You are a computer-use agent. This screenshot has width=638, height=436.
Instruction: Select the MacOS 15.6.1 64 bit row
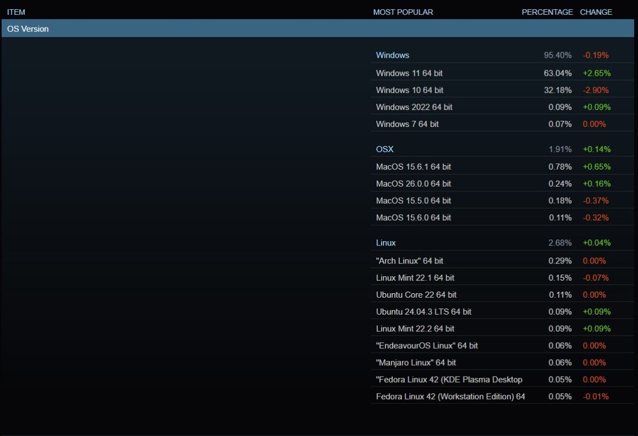pyautogui.click(x=413, y=166)
